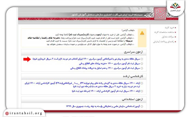Click the employment exam 1399 text link
Viewport: 191px width, 117px height.
(103, 106)
